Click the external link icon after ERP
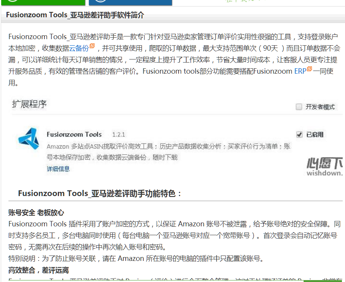Screen dimensions: 345x282 tap(309, 69)
